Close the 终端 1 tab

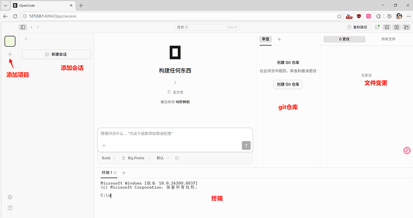point(115,172)
